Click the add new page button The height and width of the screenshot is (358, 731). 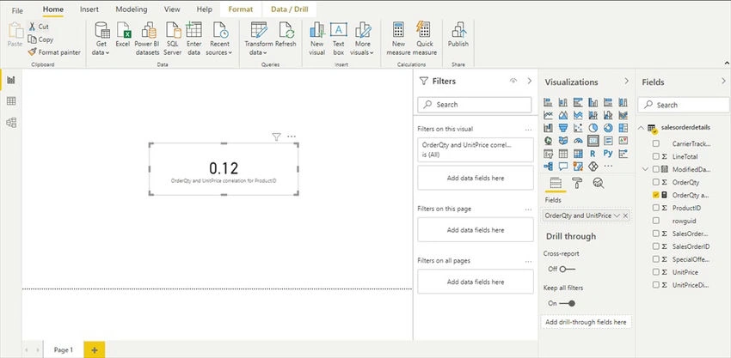pos(95,349)
